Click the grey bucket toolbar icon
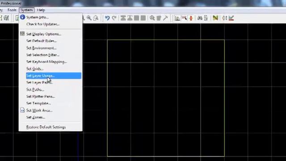Image resolution: width=286 pixels, height=161 pixels. [159, 18]
